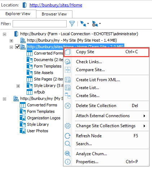
Task: Click the farm icon beside Location label
Action: (24, 5)
